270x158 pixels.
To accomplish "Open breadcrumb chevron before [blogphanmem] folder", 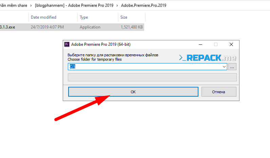I will [x=31, y=5].
